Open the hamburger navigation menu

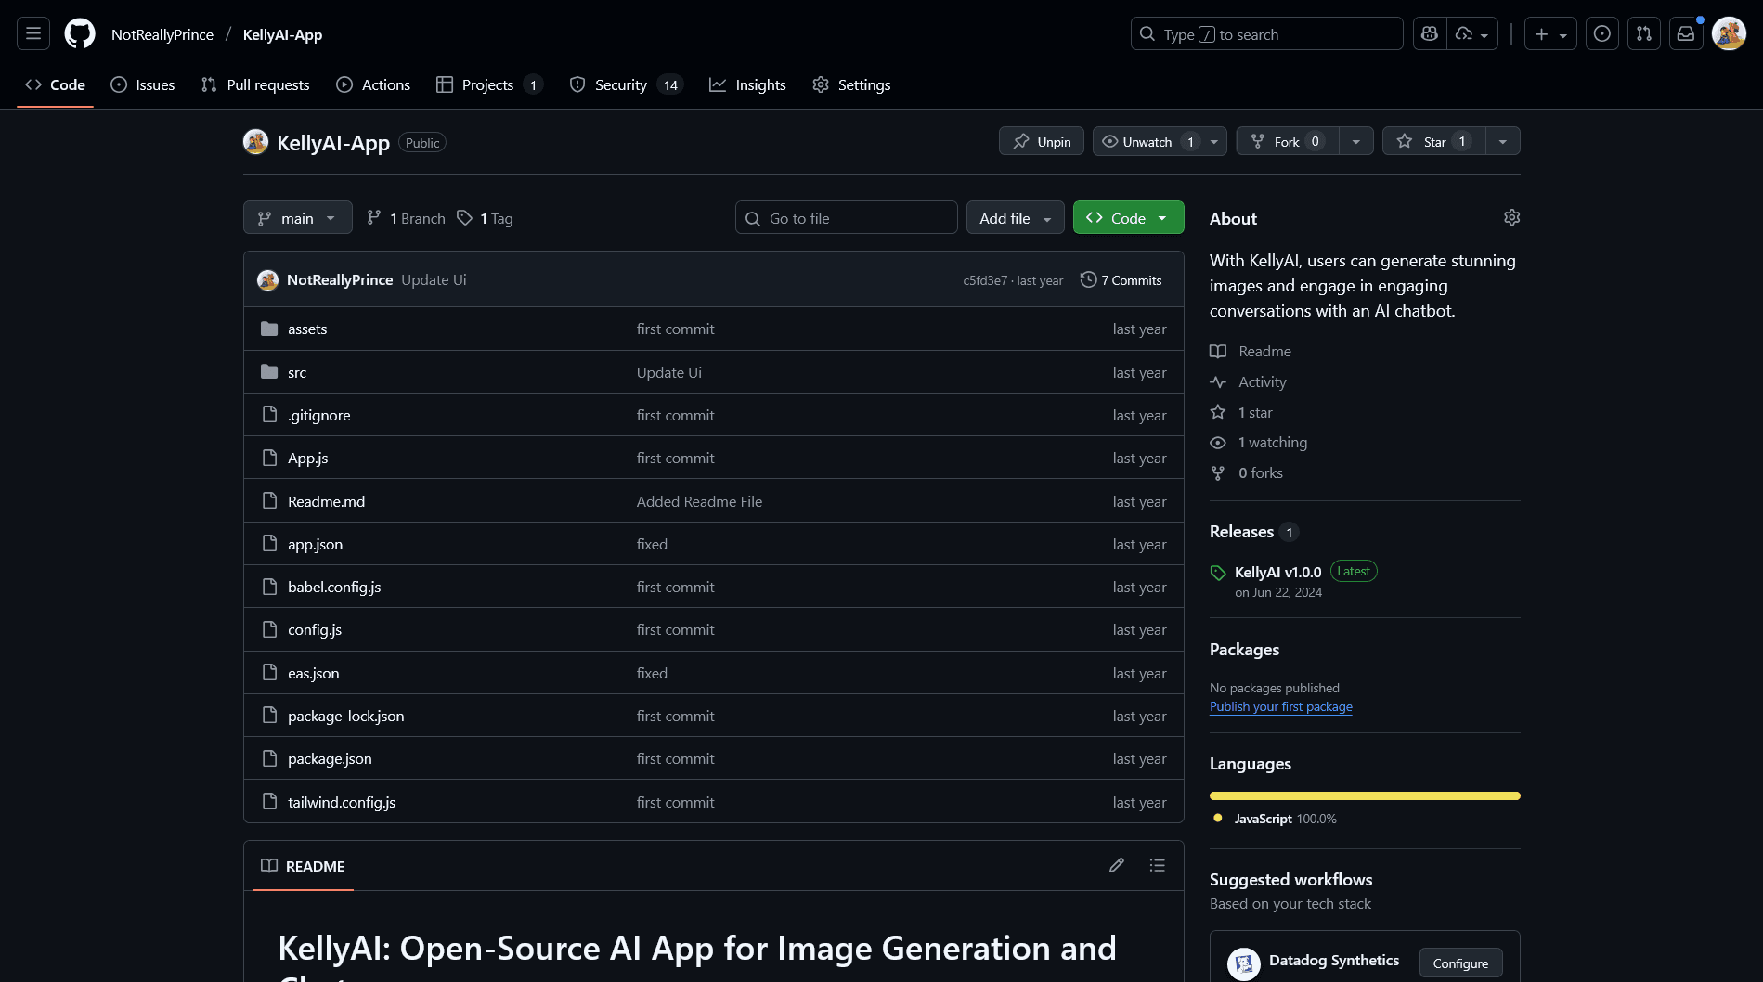coord(33,34)
